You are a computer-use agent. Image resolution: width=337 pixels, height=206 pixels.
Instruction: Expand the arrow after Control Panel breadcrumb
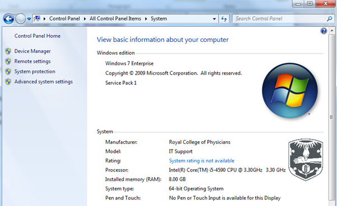click(85, 19)
